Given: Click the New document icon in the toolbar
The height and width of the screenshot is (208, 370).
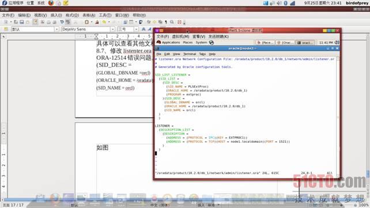Looking at the screenshot, I should pos(6,22).
